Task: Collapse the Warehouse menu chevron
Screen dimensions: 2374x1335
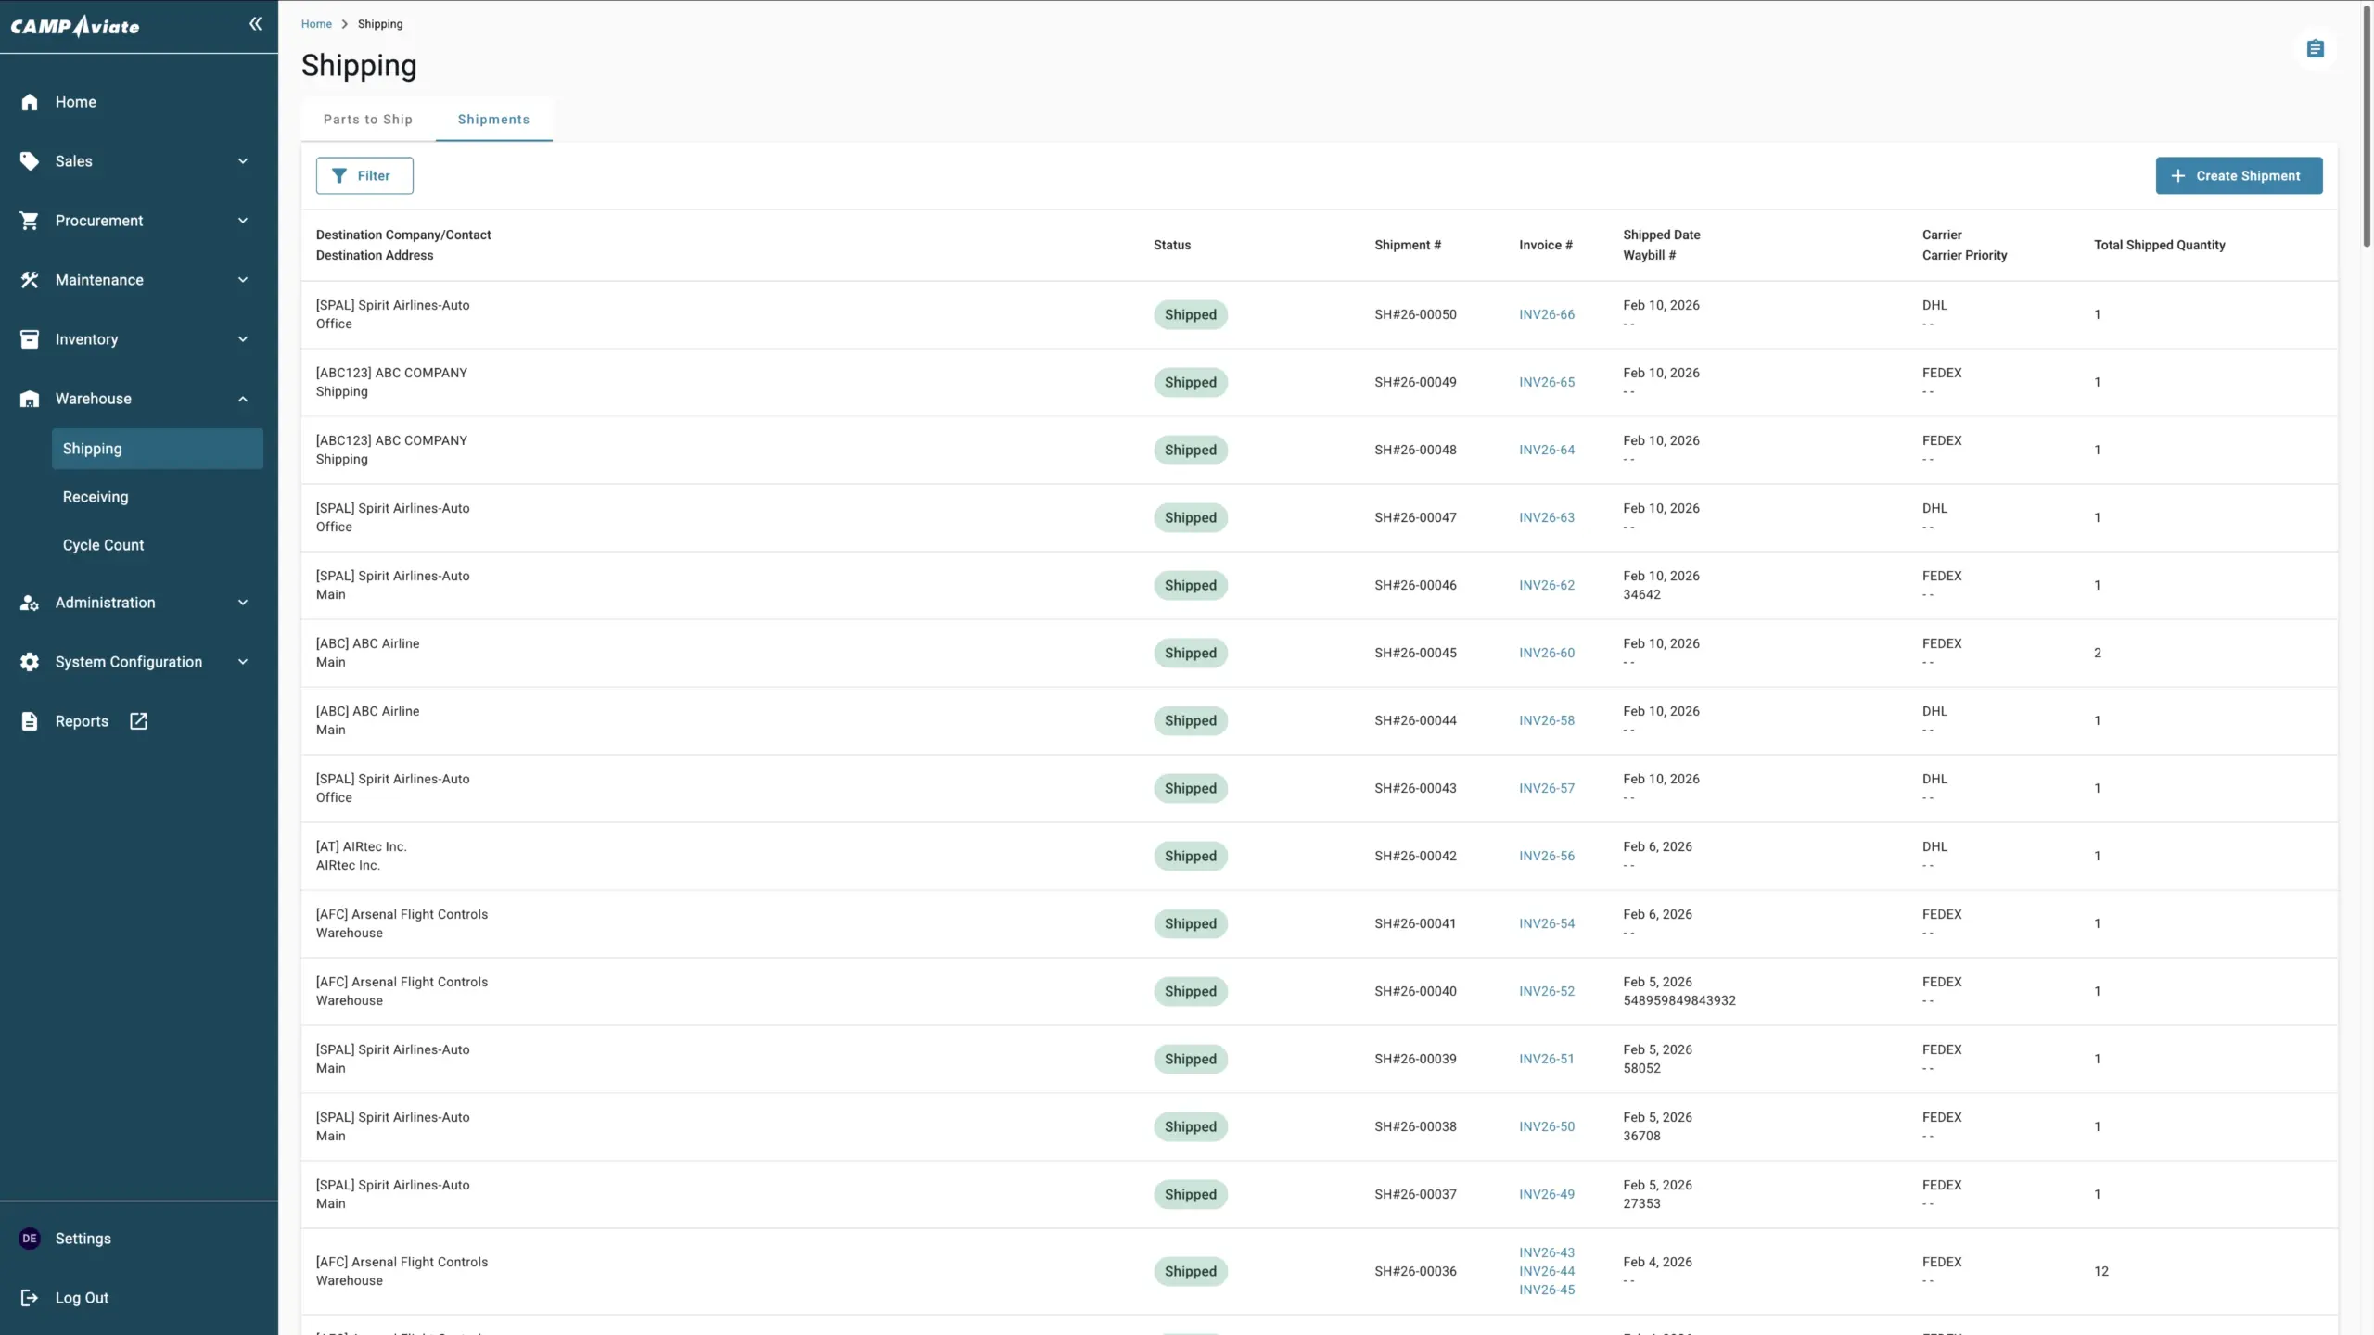Action: coord(243,399)
